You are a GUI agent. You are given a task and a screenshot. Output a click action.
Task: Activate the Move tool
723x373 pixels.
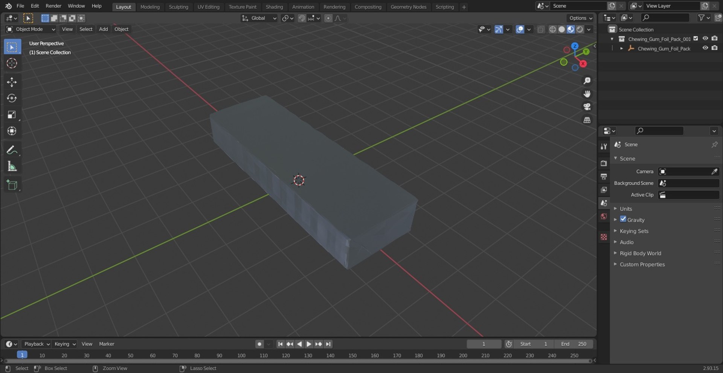[x=12, y=82]
